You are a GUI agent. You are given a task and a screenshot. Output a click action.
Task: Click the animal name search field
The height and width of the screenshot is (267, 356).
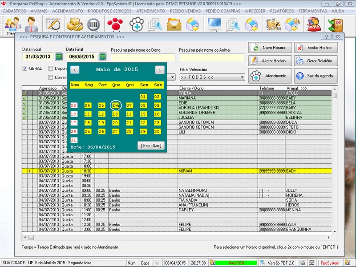click(211, 58)
